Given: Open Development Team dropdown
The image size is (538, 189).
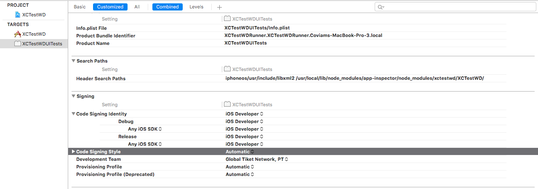Looking at the screenshot, I should click(257, 159).
